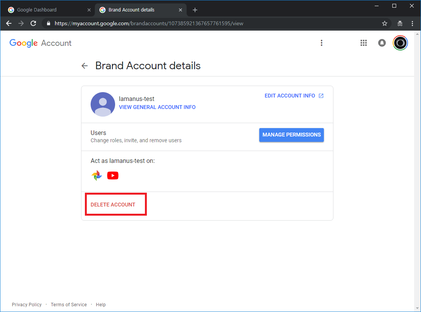Open the Google apps grid

coord(364,43)
